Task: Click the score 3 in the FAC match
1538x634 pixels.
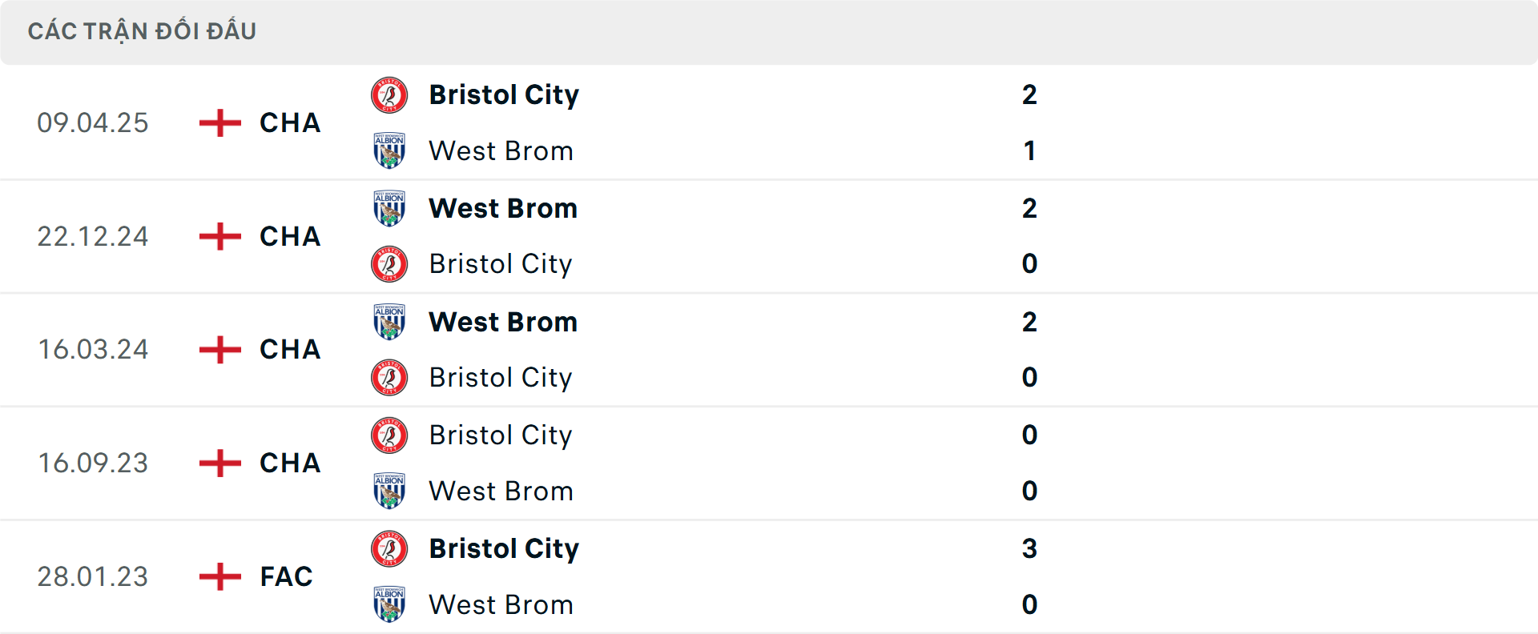Action: tap(1030, 549)
